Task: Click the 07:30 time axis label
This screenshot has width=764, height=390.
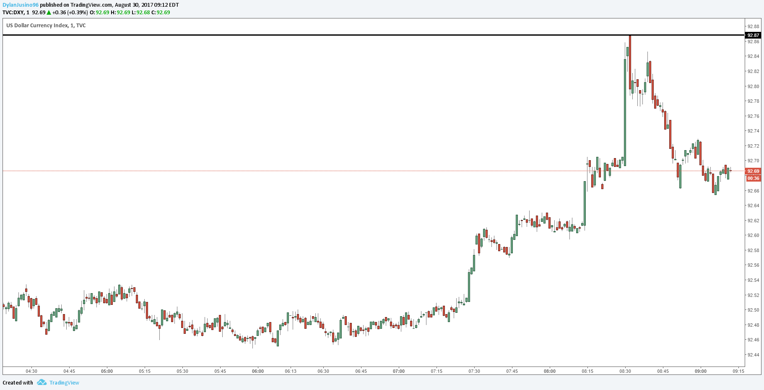Action: pos(474,371)
